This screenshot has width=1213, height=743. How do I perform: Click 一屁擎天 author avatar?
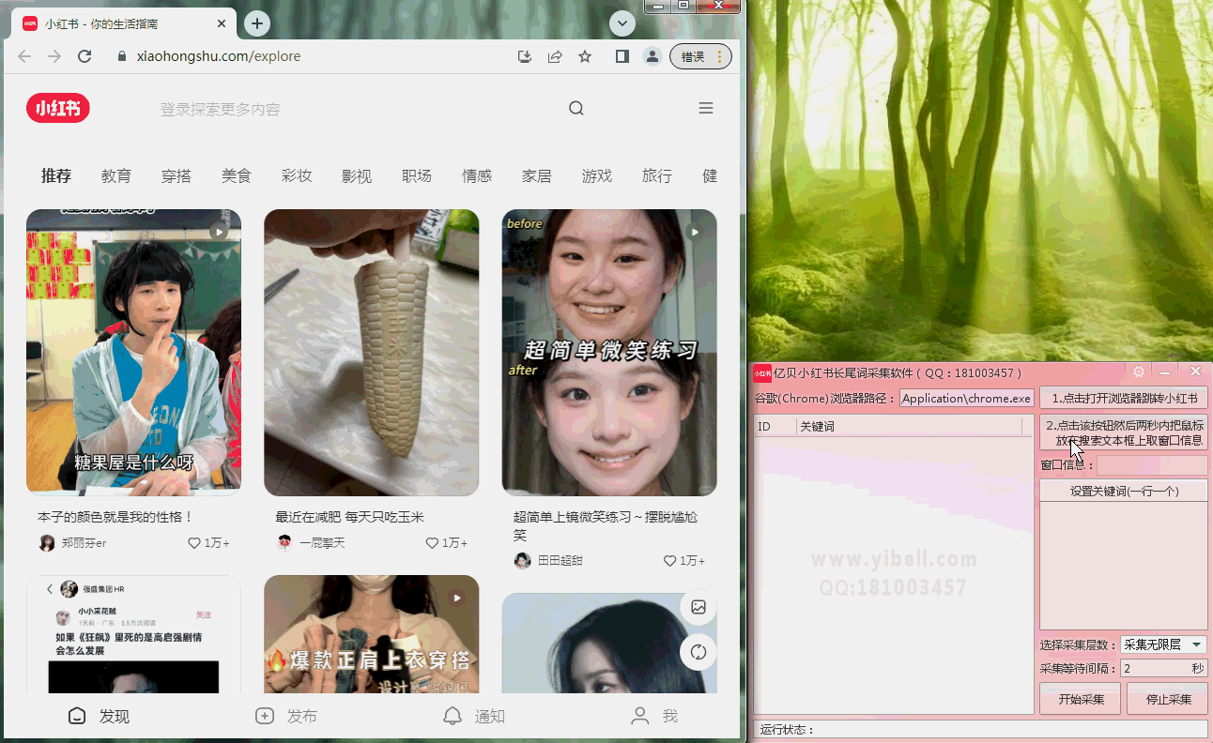click(x=284, y=543)
